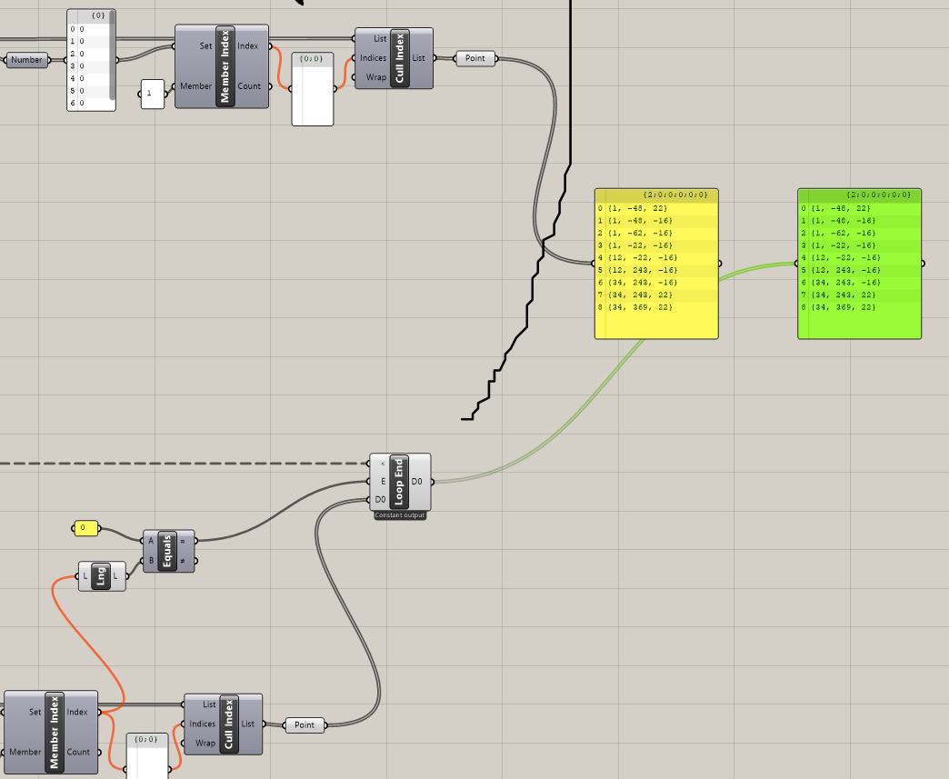The height and width of the screenshot is (779, 949).
Task: Click the Lng list length component
Action: coord(102,575)
